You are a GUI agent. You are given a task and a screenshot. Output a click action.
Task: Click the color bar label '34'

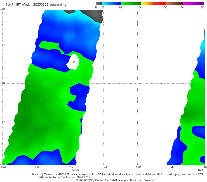pos(140,7)
